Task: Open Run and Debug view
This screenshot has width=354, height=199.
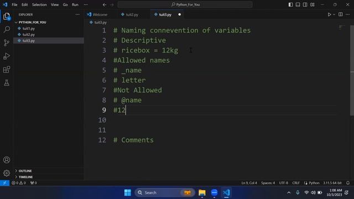Action: click(x=7, y=56)
